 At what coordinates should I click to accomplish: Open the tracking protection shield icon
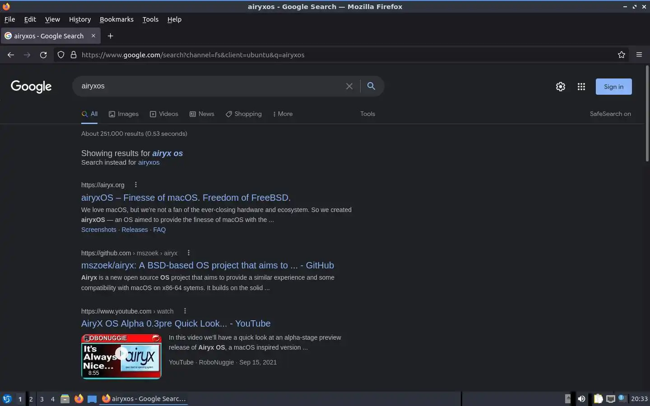[x=61, y=55]
